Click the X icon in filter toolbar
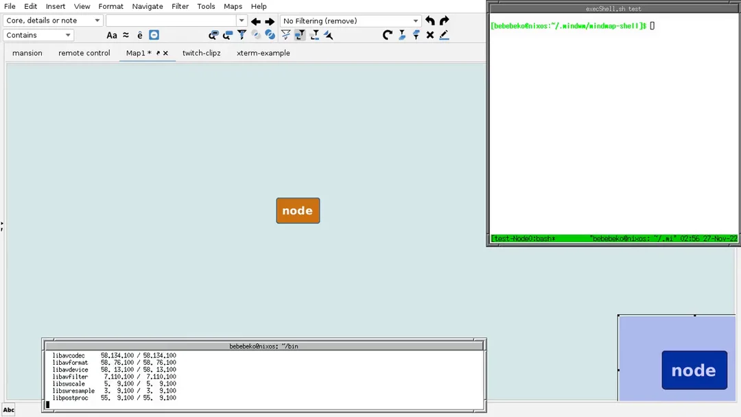The image size is (741, 417). [x=430, y=35]
